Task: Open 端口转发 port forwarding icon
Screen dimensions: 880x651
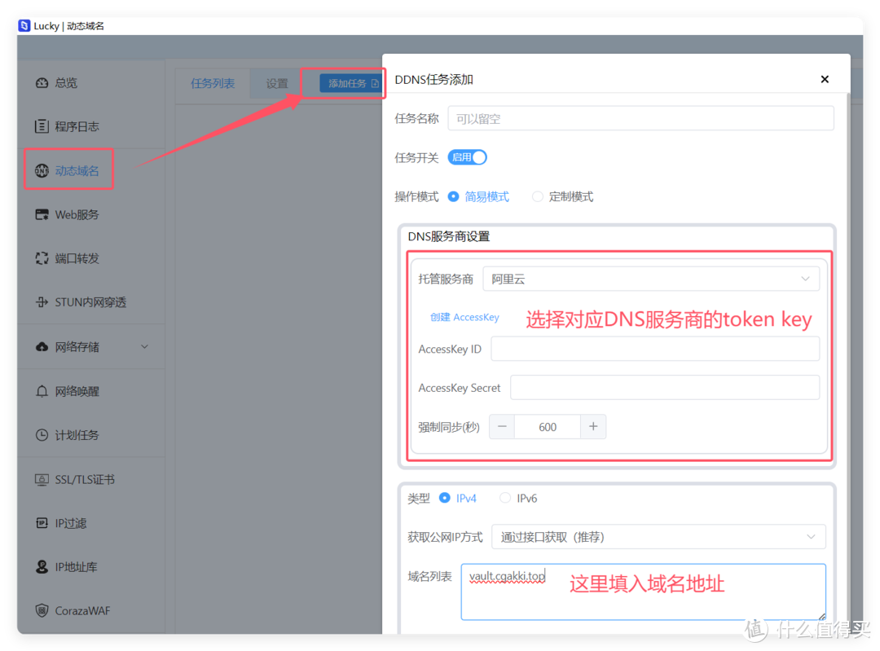Action: [x=42, y=258]
